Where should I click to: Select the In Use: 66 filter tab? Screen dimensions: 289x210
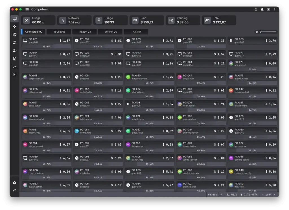pyautogui.click(x=59, y=32)
